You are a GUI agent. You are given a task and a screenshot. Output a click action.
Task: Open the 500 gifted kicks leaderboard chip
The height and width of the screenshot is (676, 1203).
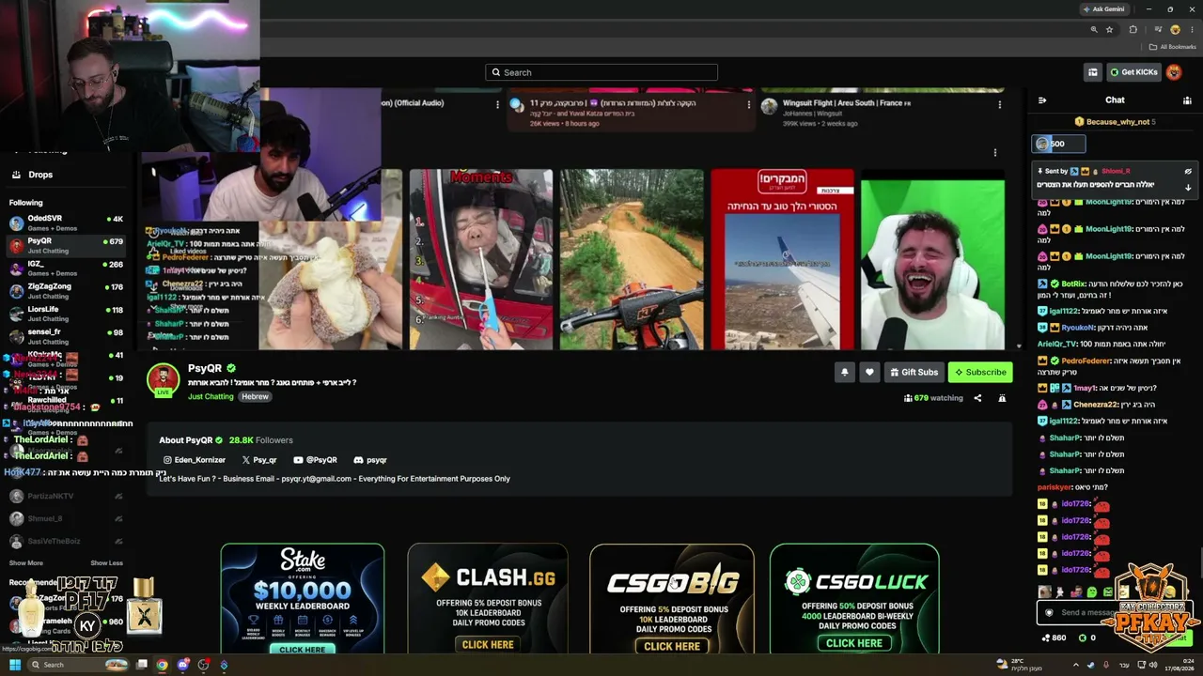(x=1058, y=144)
